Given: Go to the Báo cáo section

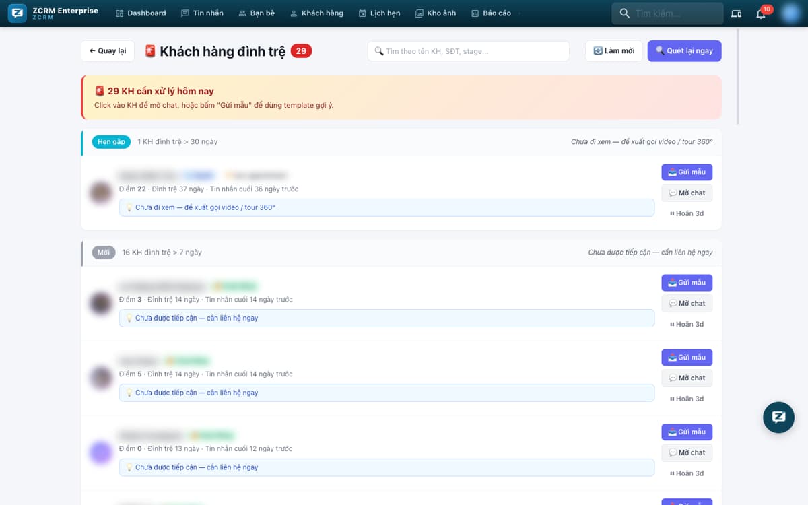Looking at the screenshot, I should 491,13.
